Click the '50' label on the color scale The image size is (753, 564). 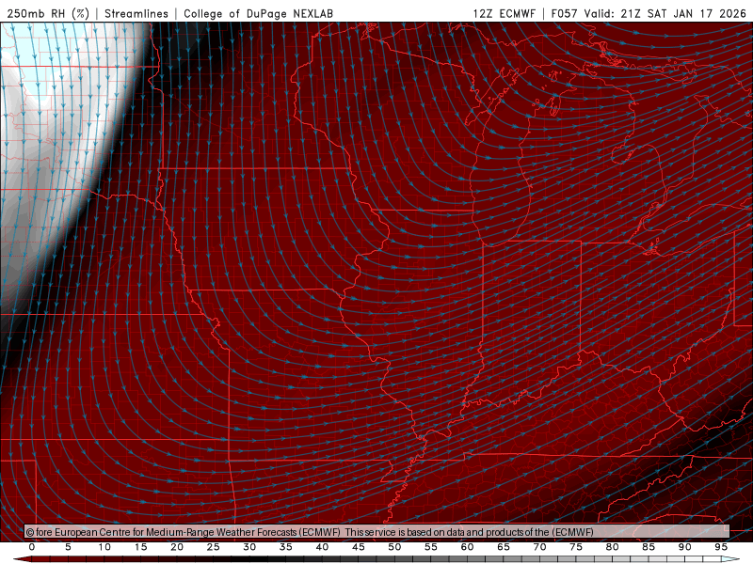coord(394,547)
